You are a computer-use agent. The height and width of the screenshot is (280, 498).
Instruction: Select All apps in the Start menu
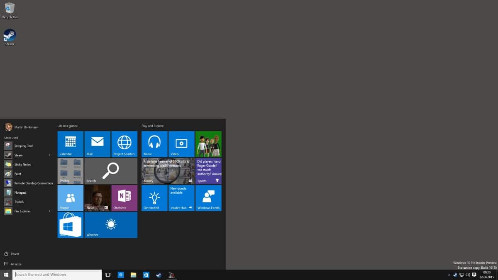[x=16, y=264]
